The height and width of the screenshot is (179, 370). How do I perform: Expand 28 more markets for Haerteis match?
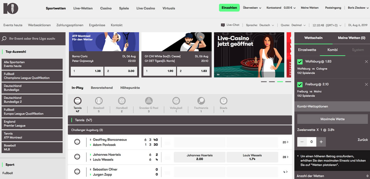click(285, 157)
